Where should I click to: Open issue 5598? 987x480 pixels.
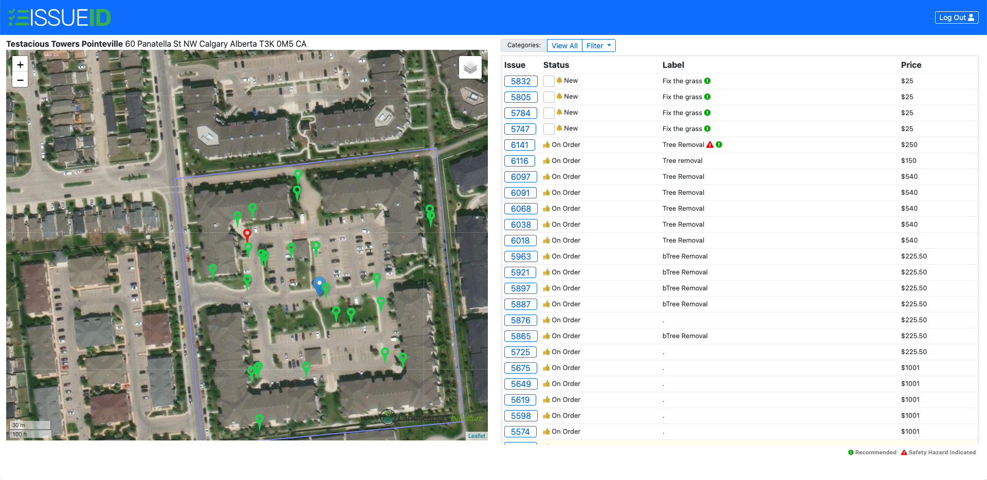(521, 416)
